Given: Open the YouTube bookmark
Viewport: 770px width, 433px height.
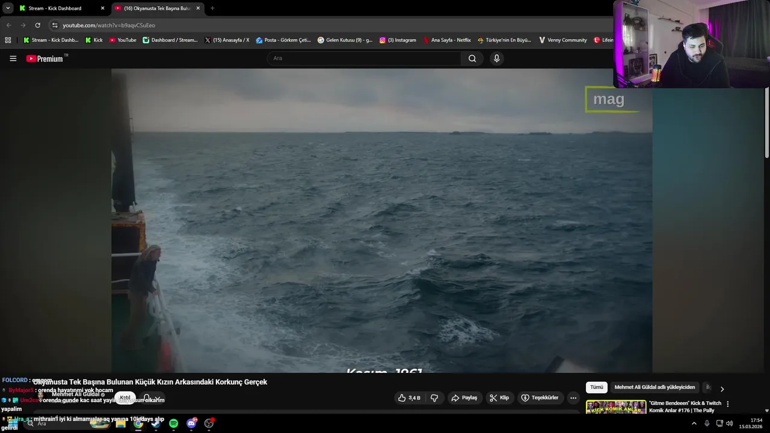Looking at the screenshot, I should 123,40.
